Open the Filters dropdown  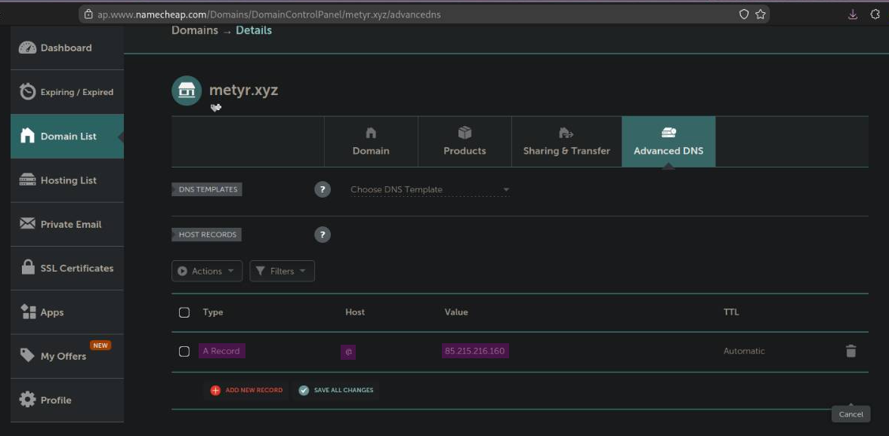[x=282, y=272]
